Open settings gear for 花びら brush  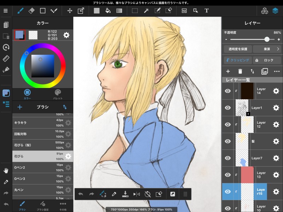[x=68, y=156]
